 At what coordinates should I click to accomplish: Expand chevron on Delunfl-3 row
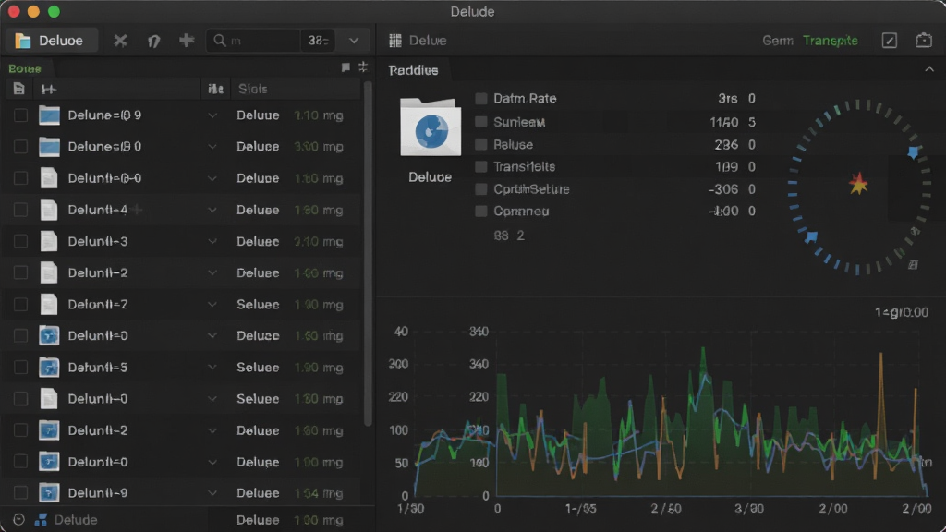pos(212,241)
